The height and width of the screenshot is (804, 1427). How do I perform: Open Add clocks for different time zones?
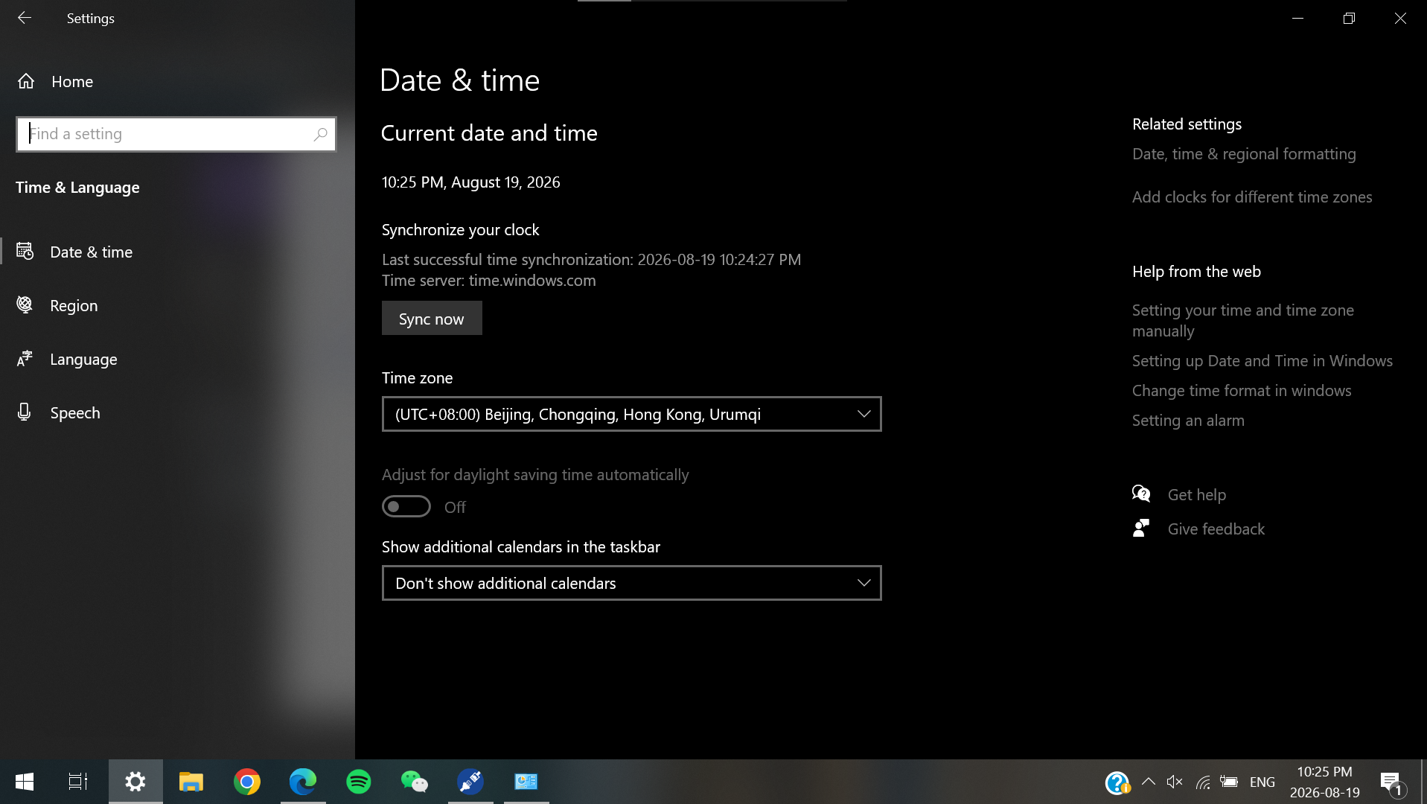point(1252,197)
